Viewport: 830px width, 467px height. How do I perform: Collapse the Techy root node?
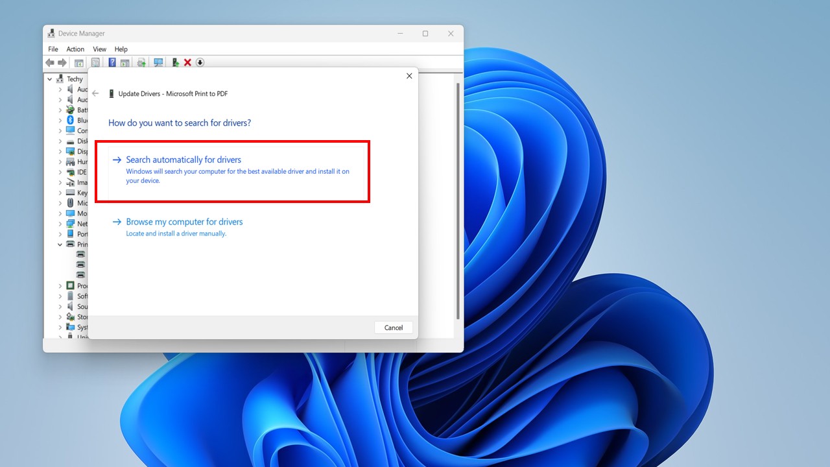(x=50, y=79)
